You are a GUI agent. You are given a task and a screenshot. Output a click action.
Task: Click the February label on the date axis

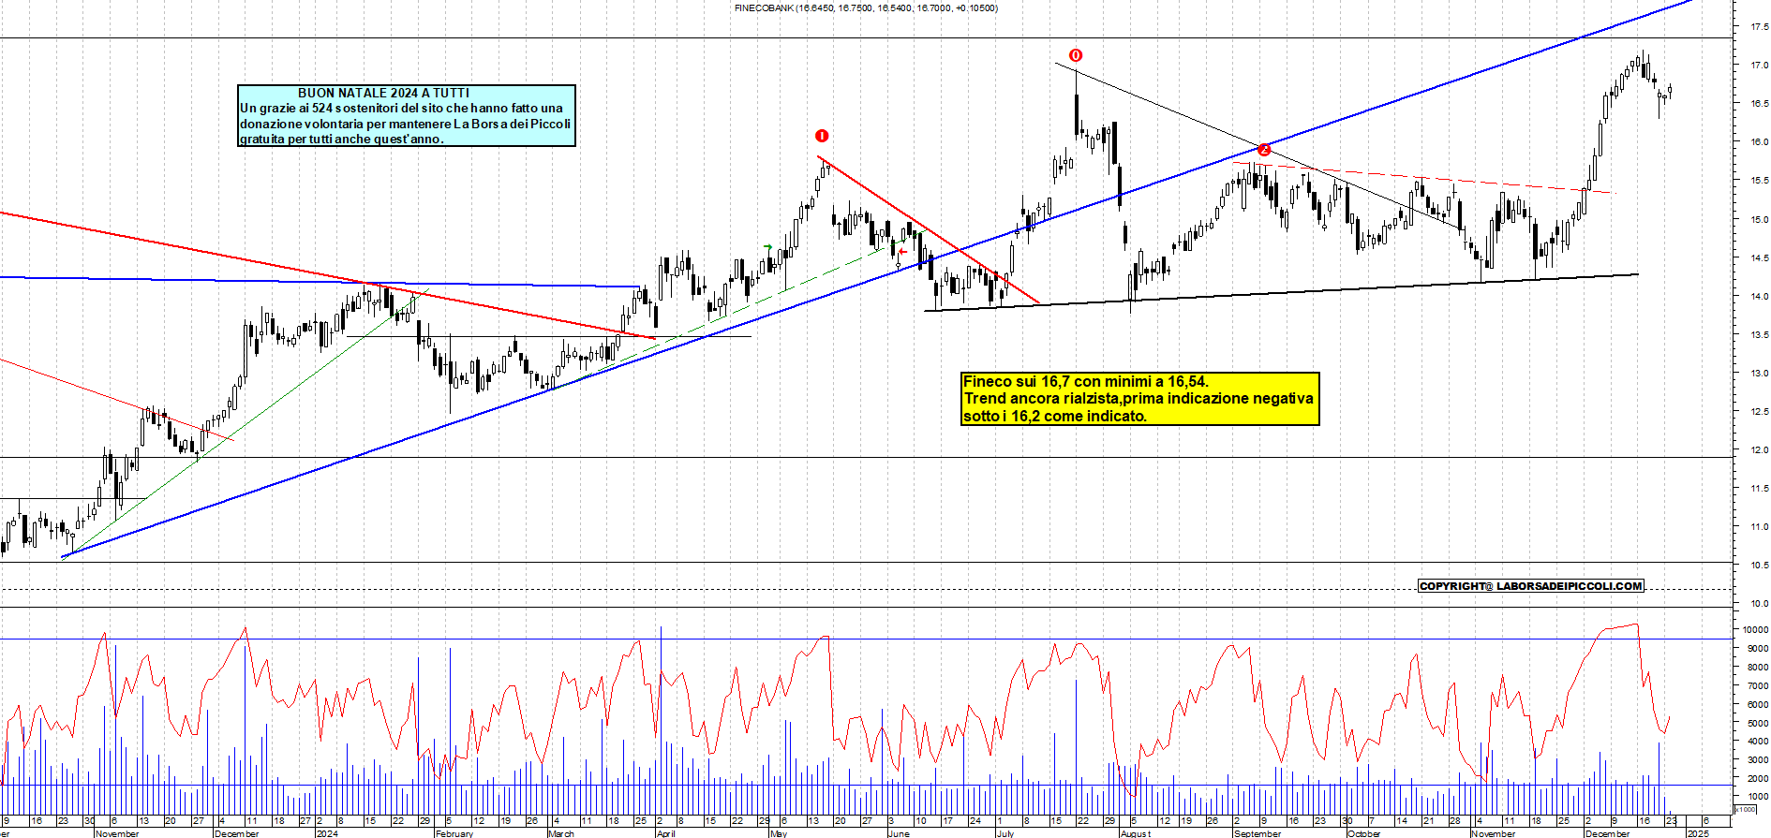pyautogui.click(x=454, y=833)
